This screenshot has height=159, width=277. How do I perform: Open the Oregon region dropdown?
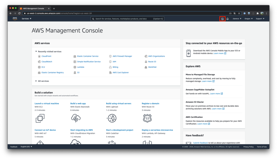pos(249,19)
